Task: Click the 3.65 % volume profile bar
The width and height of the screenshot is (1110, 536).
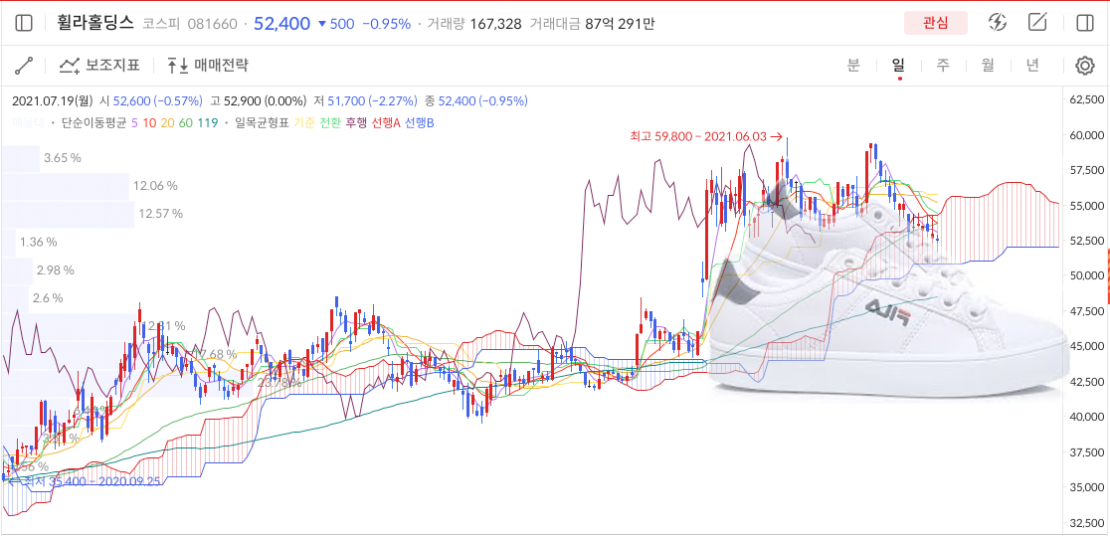Action: [x=20, y=158]
